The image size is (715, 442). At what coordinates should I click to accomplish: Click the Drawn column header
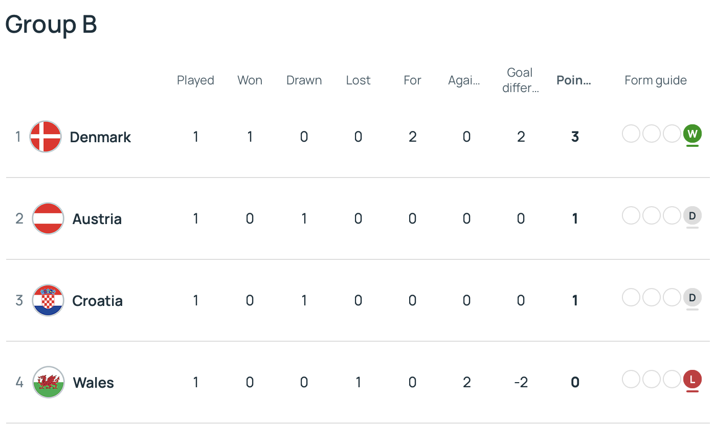point(304,80)
